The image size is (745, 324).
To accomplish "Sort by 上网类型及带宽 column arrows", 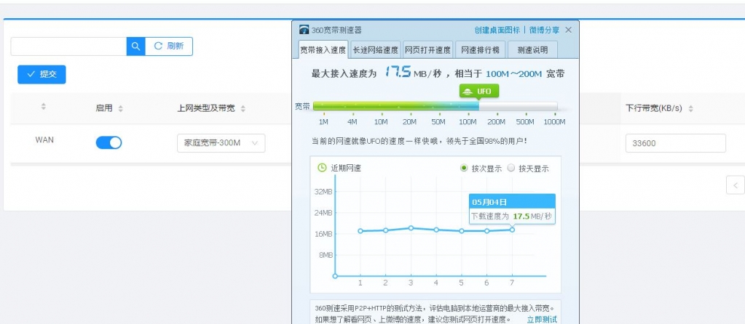I will pos(243,108).
